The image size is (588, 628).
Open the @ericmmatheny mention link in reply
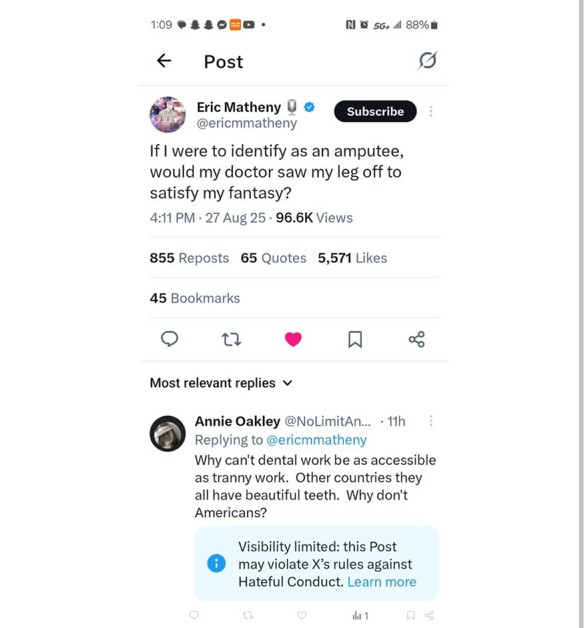[317, 440]
